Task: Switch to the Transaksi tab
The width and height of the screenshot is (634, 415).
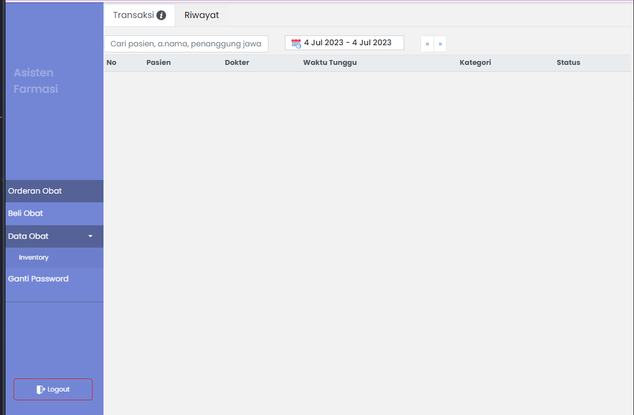Action: point(134,15)
